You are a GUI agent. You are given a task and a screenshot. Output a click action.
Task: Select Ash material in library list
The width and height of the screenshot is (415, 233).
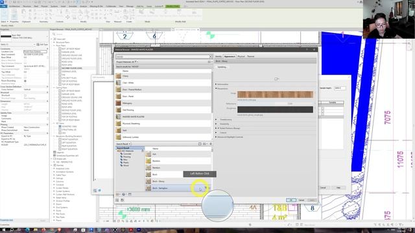[178, 154]
